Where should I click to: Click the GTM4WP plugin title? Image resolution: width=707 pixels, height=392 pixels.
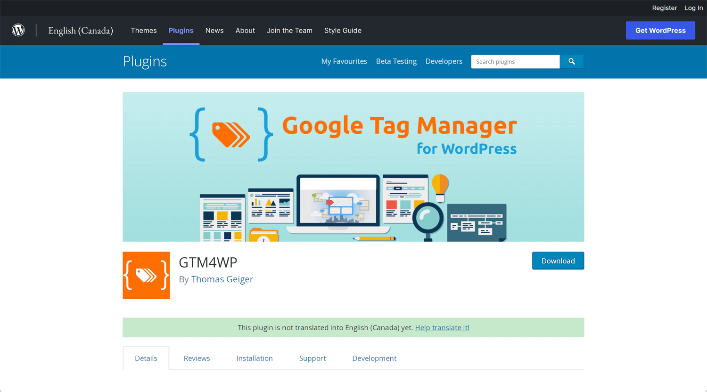pyautogui.click(x=208, y=262)
